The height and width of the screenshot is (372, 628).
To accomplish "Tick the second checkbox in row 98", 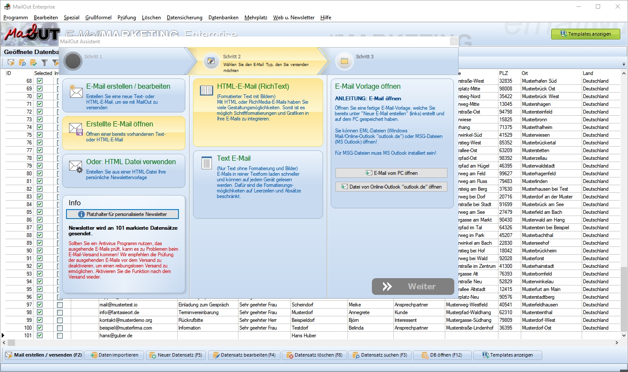I will (x=60, y=312).
